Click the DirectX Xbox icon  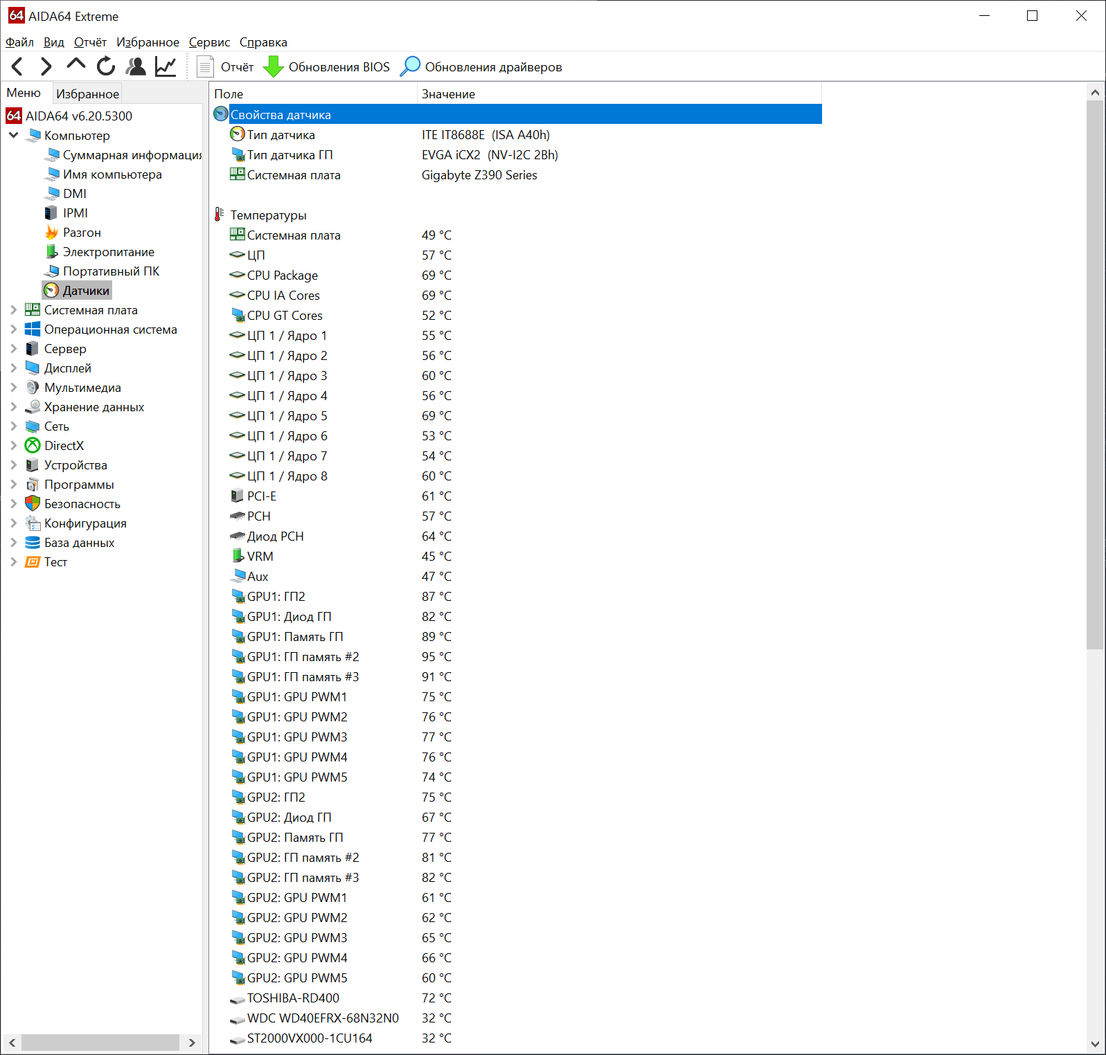pyautogui.click(x=33, y=446)
